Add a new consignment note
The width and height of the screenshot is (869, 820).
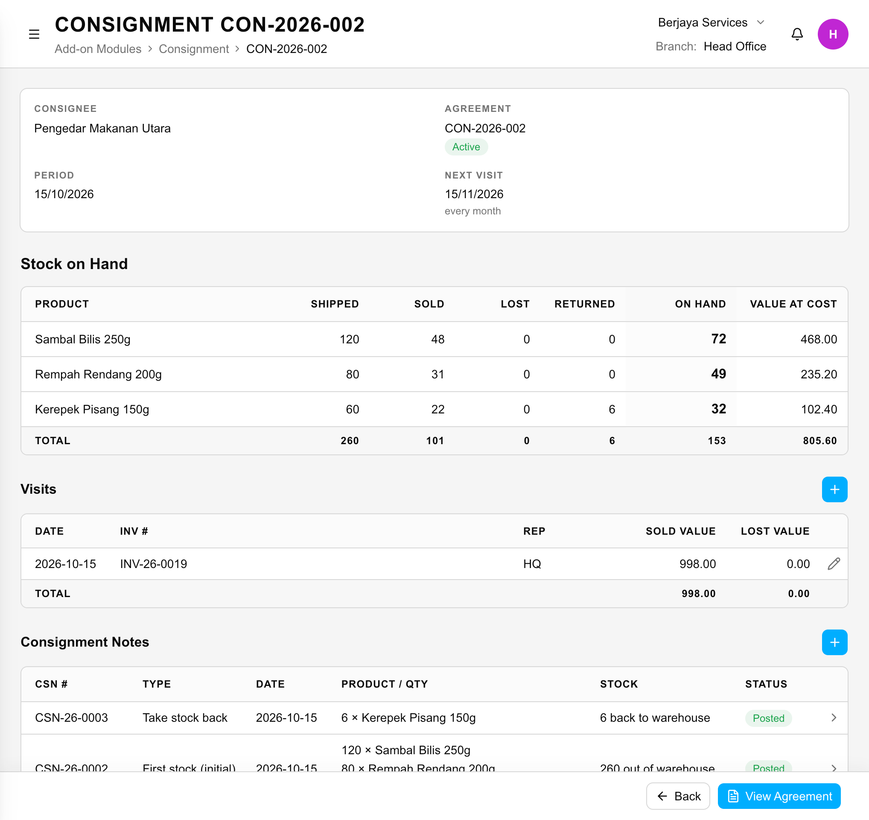pyautogui.click(x=834, y=642)
